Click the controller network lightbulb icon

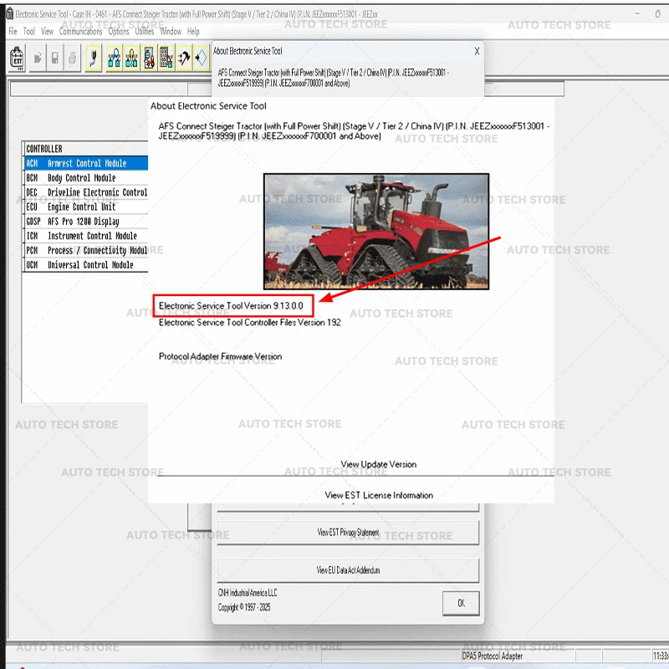131,58
